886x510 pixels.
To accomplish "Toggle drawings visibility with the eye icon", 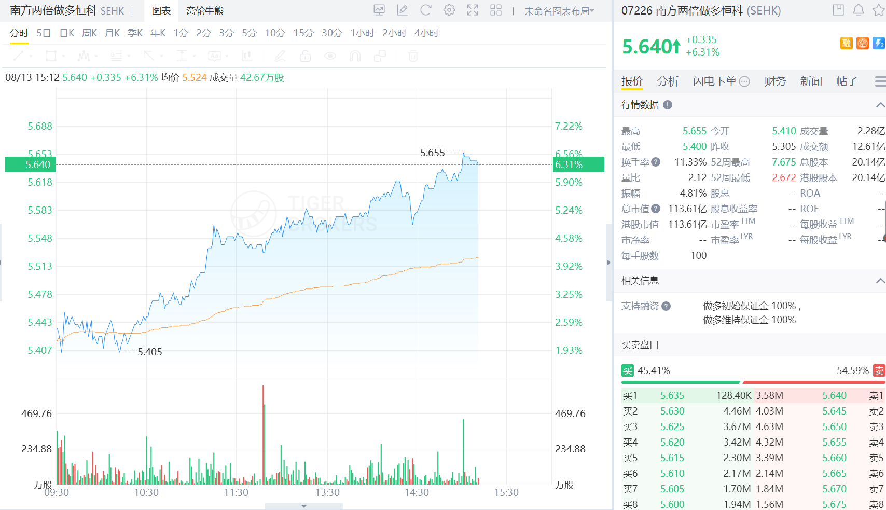I will (x=330, y=56).
